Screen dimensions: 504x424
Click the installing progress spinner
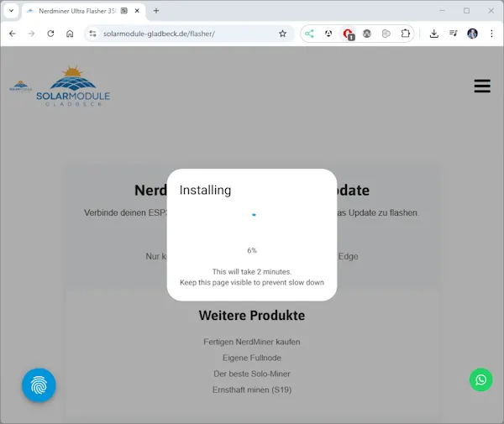253,215
